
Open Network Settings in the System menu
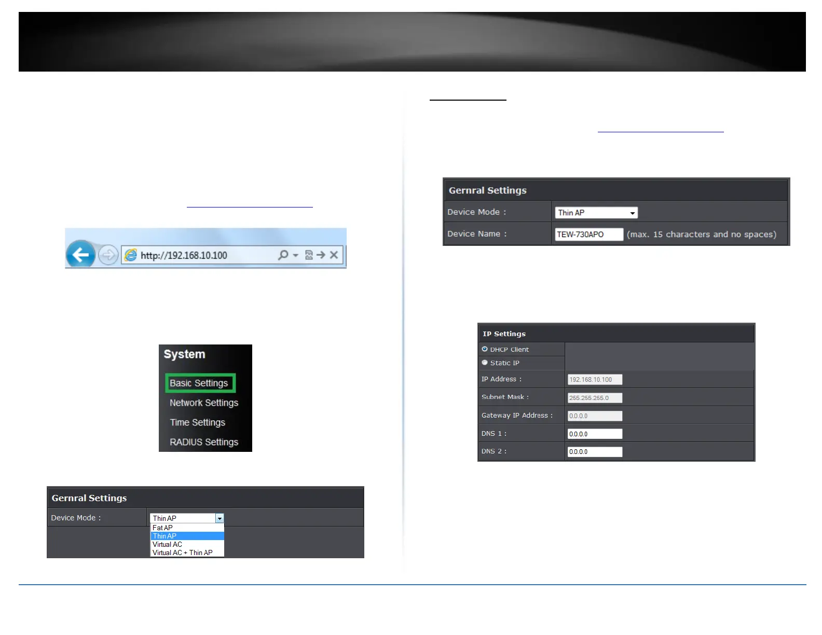click(x=204, y=403)
